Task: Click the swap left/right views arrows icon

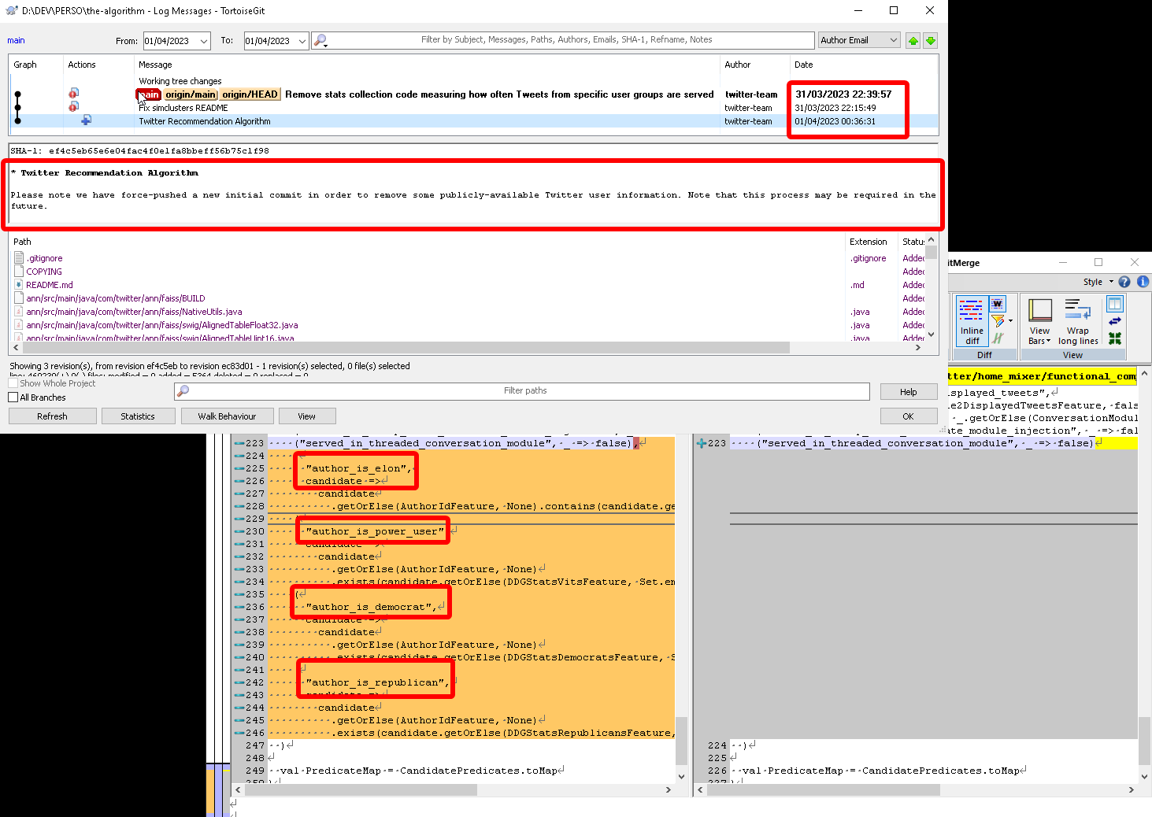Action: pyautogui.click(x=1115, y=321)
